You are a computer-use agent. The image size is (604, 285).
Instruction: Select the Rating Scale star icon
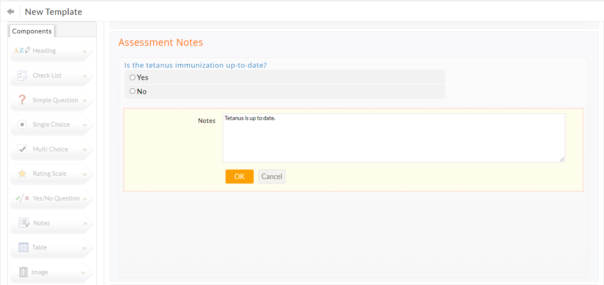[22, 174]
